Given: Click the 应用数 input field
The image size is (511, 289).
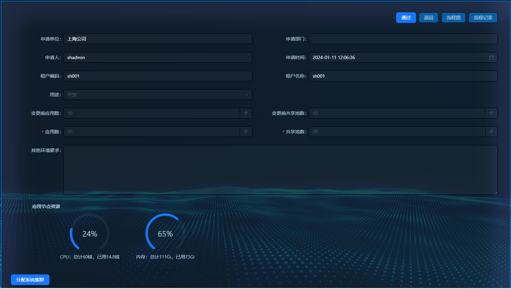Looking at the screenshot, I should coord(152,132).
